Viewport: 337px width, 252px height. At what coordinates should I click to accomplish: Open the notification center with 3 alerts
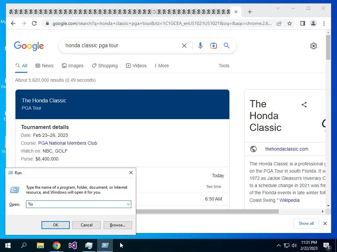(326, 245)
